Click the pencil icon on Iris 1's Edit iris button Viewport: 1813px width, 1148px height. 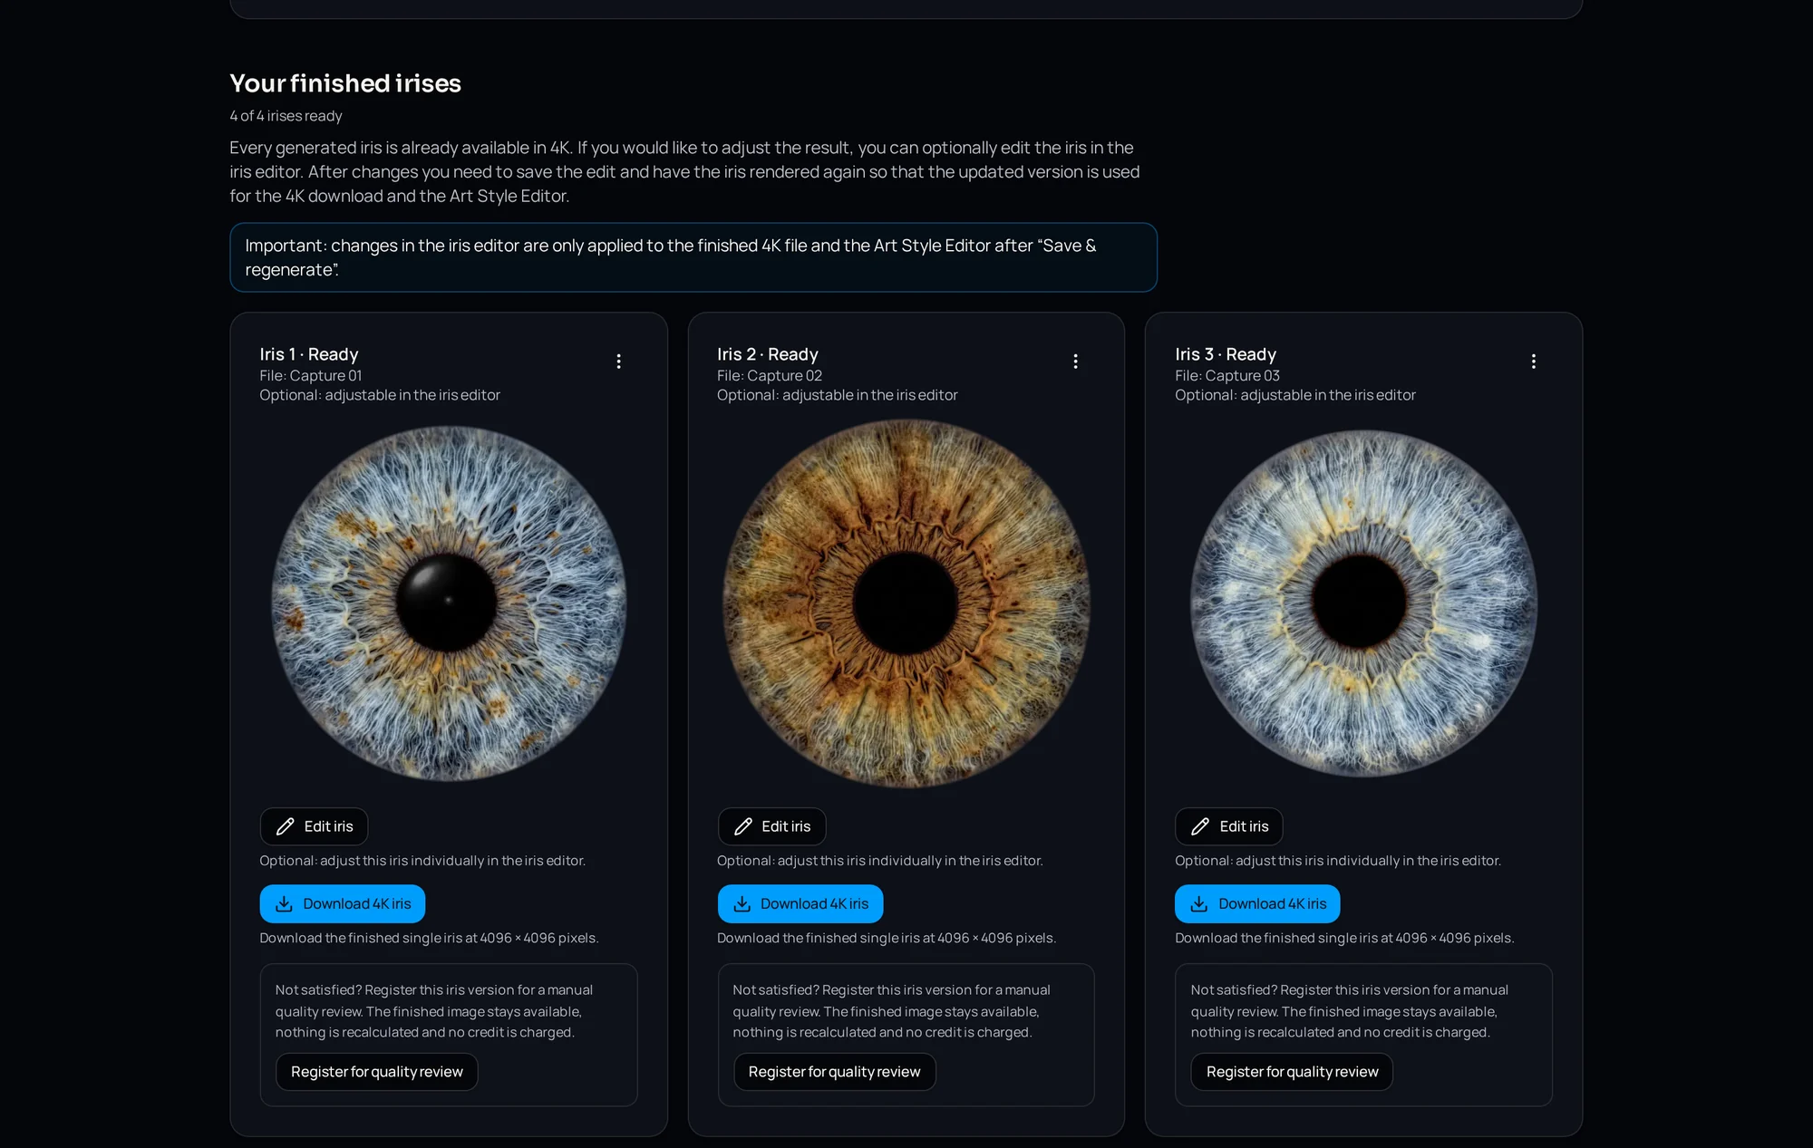point(285,826)
